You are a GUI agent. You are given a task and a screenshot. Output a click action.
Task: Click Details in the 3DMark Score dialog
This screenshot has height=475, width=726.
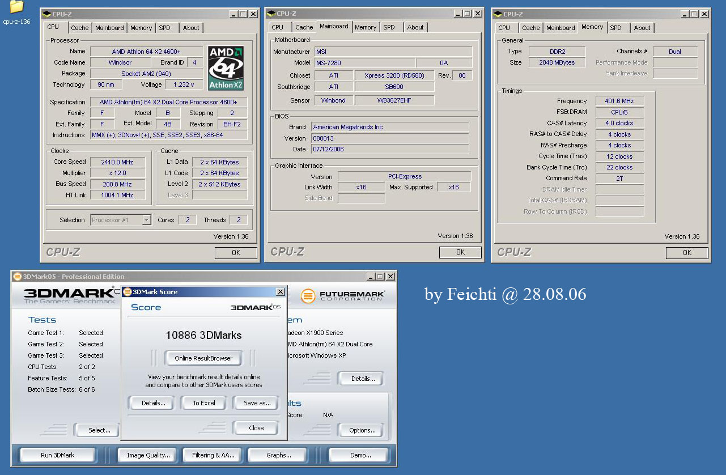tap(153, 403)
